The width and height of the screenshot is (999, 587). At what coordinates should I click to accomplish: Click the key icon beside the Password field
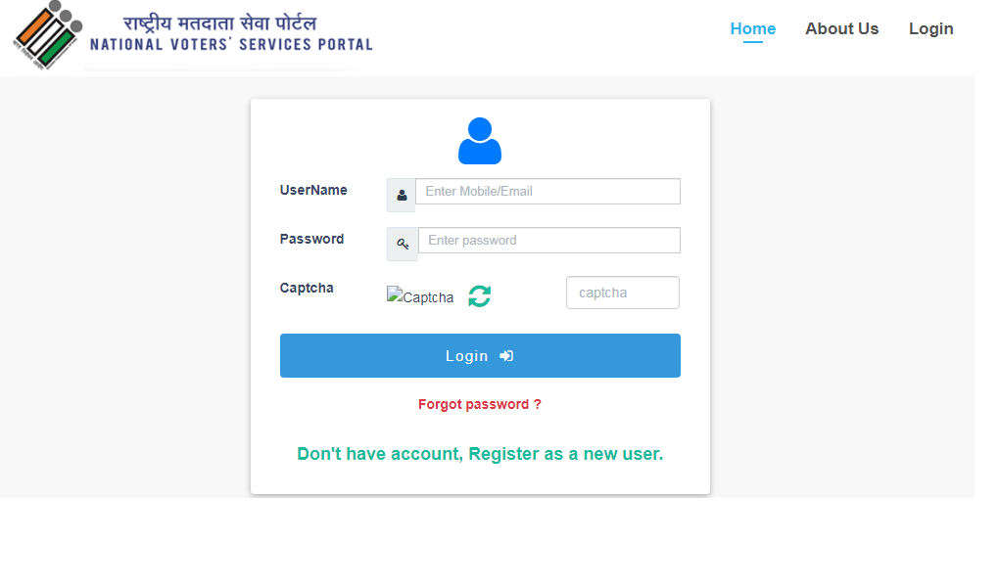pos(402,243)
